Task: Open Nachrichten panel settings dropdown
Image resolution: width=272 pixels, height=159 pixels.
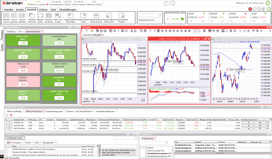Action: [x=129, y=134]
